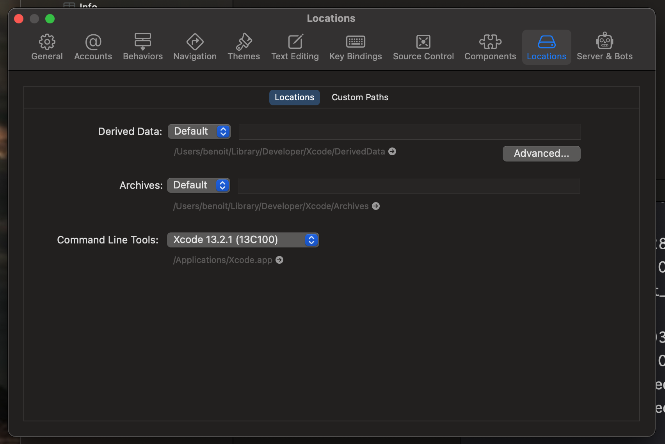Open the Themes preferences pane
Image resolution: width=665 pixels, height=444 pixels.
click(x=244, y=47)
